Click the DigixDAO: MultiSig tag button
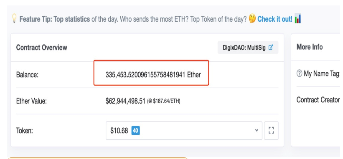The height and width of the screenshot is (159, 343). click(x=248, y=48)
